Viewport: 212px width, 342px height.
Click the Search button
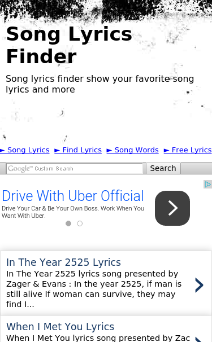163,168
